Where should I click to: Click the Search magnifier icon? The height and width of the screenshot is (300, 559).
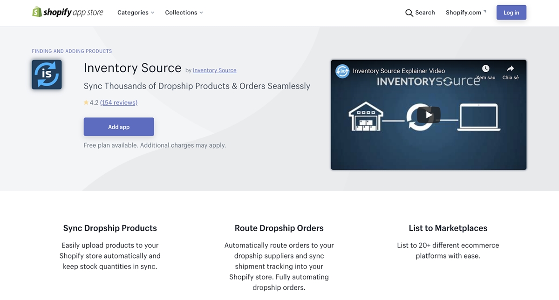coord(409,13)
